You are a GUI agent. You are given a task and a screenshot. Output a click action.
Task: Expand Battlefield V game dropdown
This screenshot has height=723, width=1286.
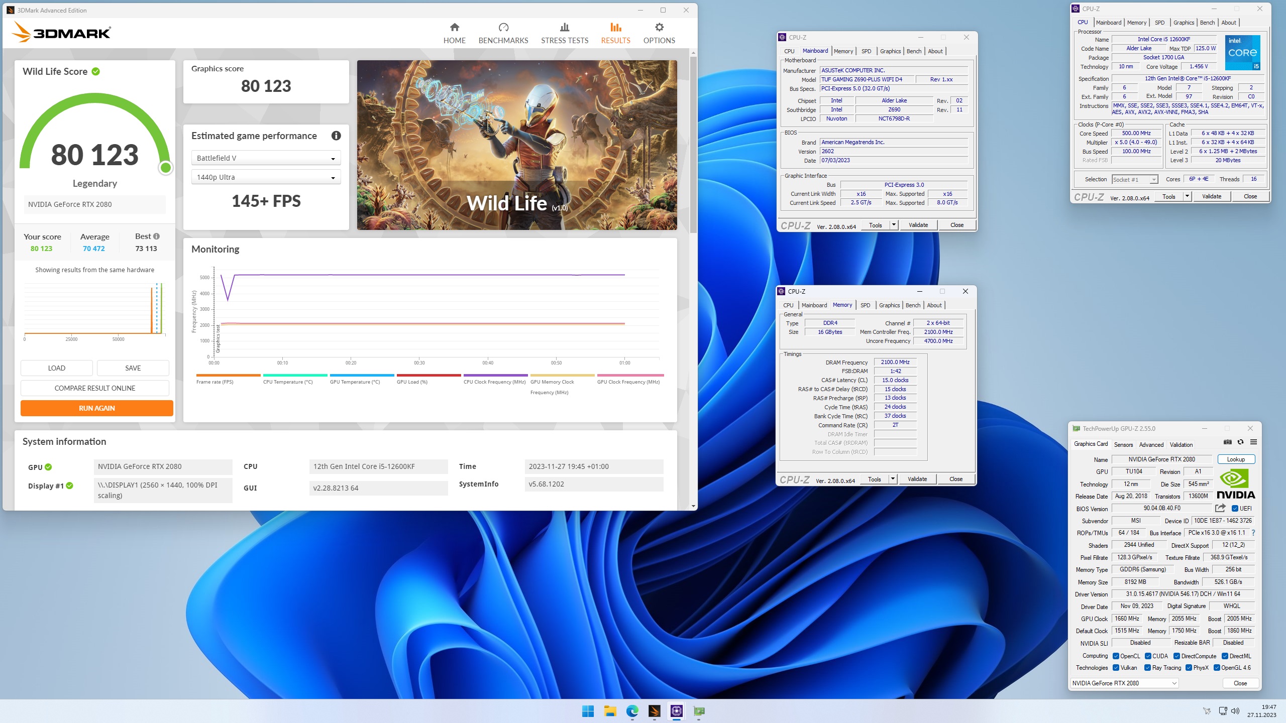[266, 158]
